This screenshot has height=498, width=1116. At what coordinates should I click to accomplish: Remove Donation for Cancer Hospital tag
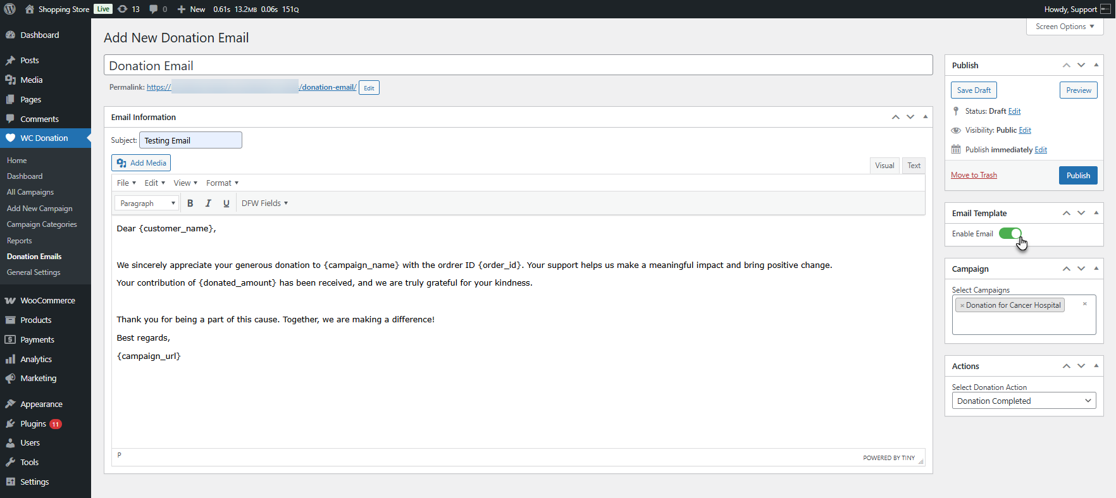tap(962, 306)
